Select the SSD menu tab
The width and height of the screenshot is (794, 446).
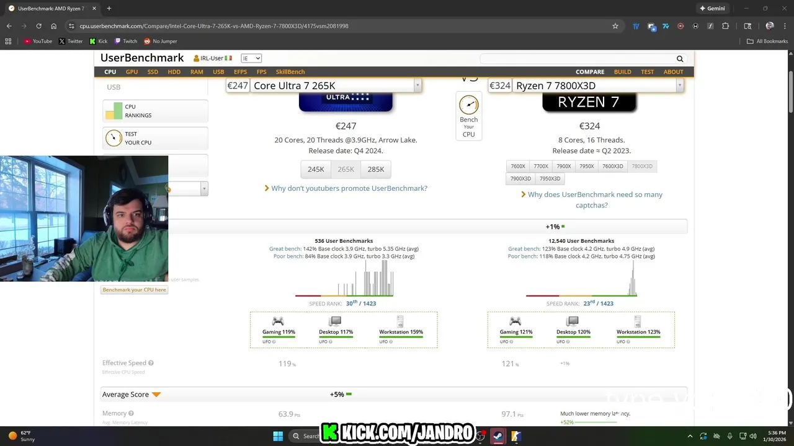[153, 72]
